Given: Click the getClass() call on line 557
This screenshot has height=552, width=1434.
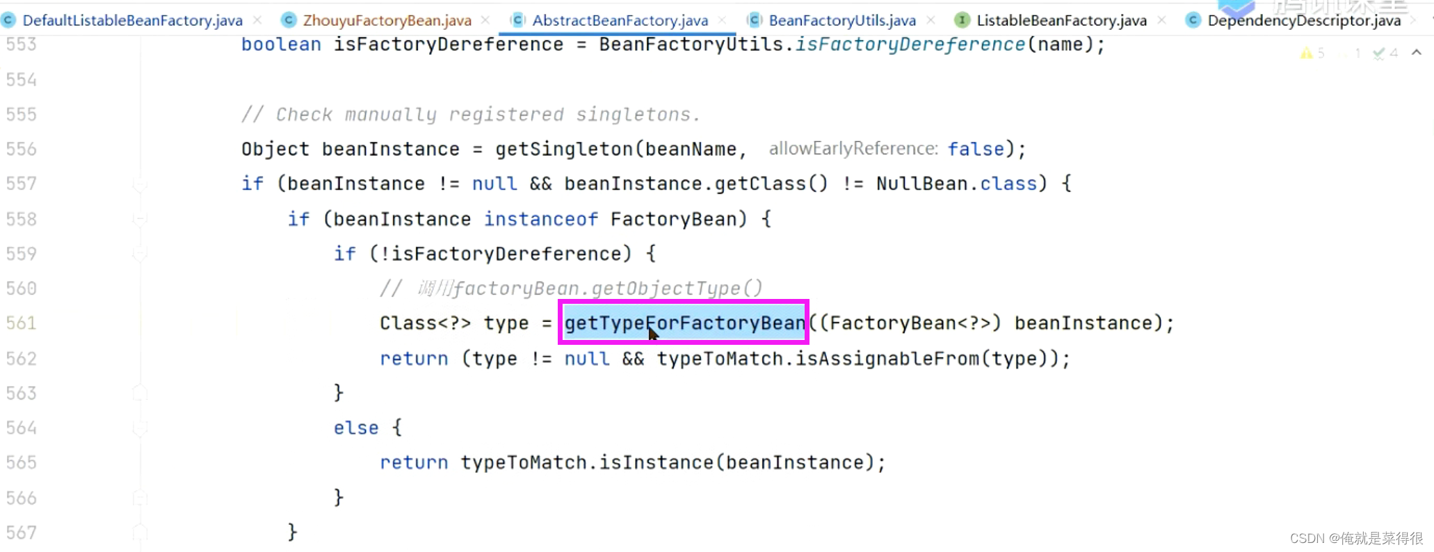Looking at the screenshot, I should point(772,184).
